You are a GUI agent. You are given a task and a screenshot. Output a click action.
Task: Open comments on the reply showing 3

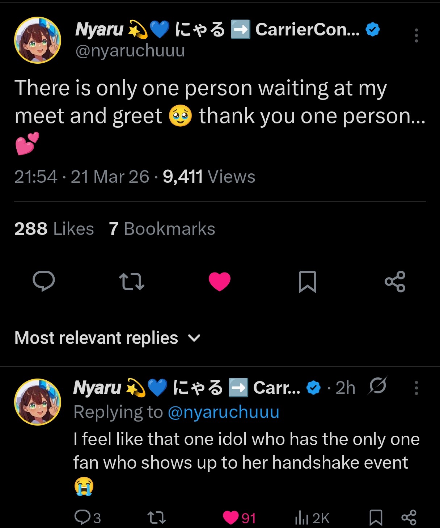[88, 518]
